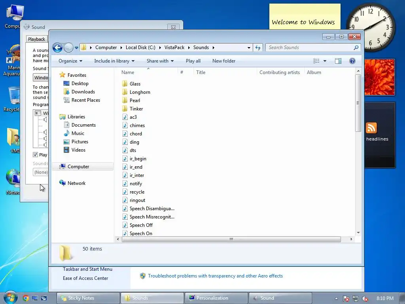Click the Back navigation arrow in Explorer
The image size is (405, 304).
coord(57,47)
